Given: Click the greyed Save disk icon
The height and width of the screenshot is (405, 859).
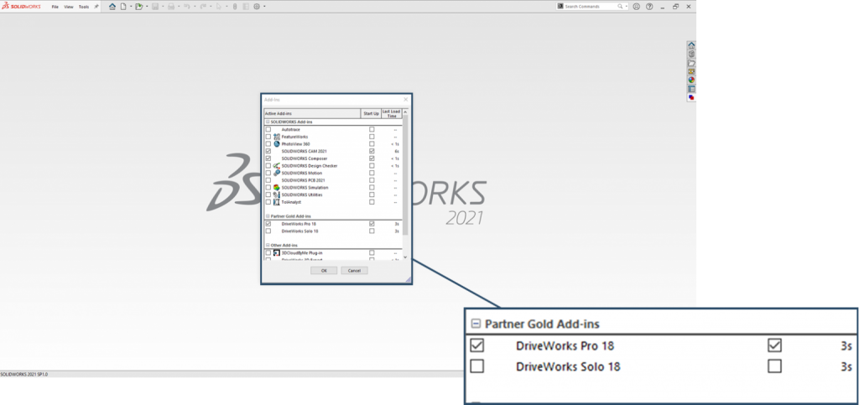Looking at the screenshot, I should 155,7.
